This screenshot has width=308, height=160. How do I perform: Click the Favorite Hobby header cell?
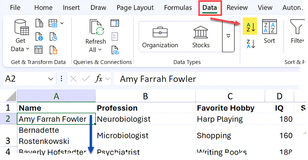click(230, 108)
